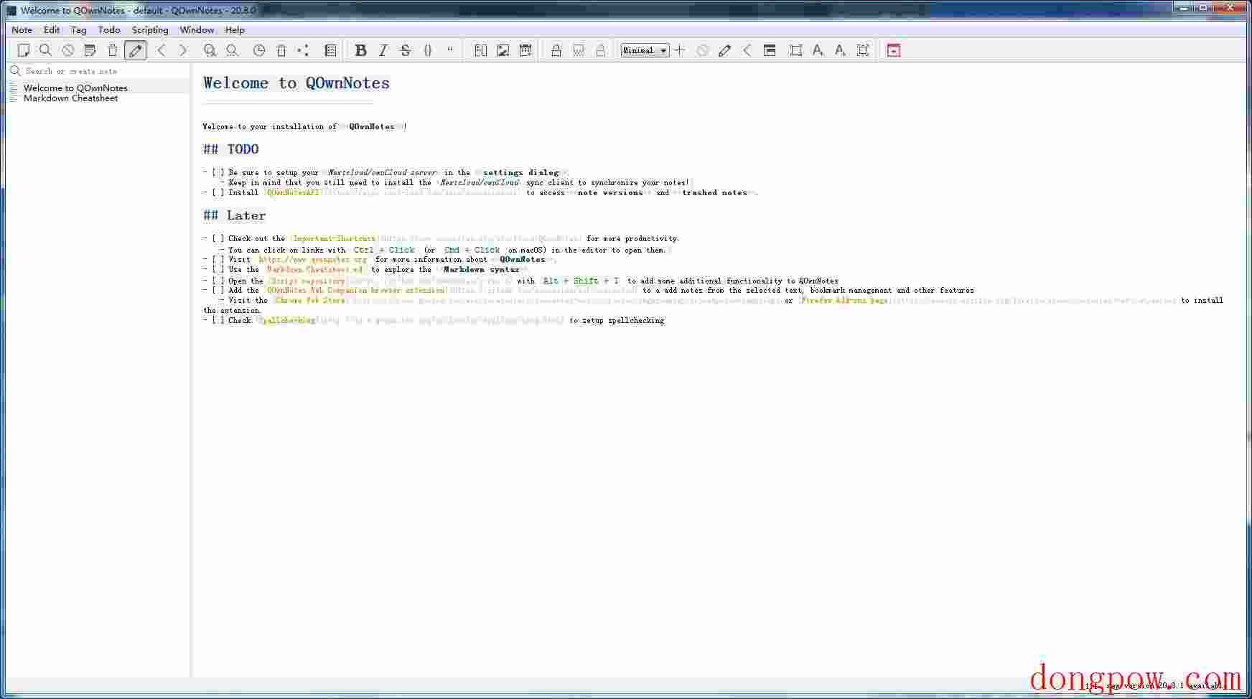
Task: Click the Important-Shortcuts link
Action: (x=335, y=238)
